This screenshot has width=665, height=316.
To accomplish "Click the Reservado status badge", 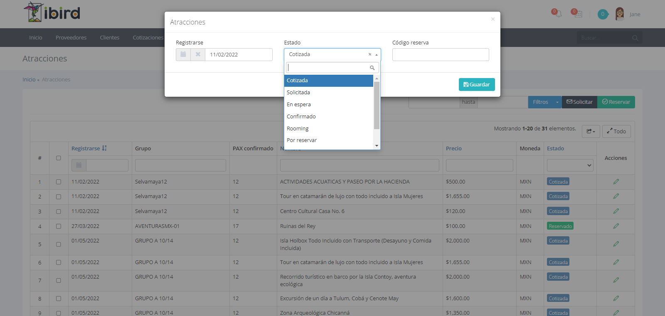I will tap(560, 226).
